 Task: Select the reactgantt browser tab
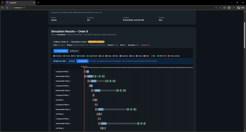pyautogui.click(x=20, y=2)
